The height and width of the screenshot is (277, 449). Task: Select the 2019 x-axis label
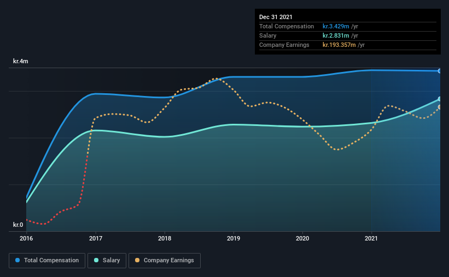point(234,238)
